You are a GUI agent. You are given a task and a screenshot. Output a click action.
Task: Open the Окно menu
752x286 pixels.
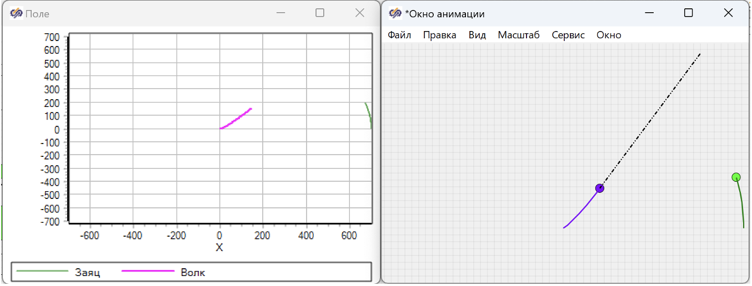609,35
